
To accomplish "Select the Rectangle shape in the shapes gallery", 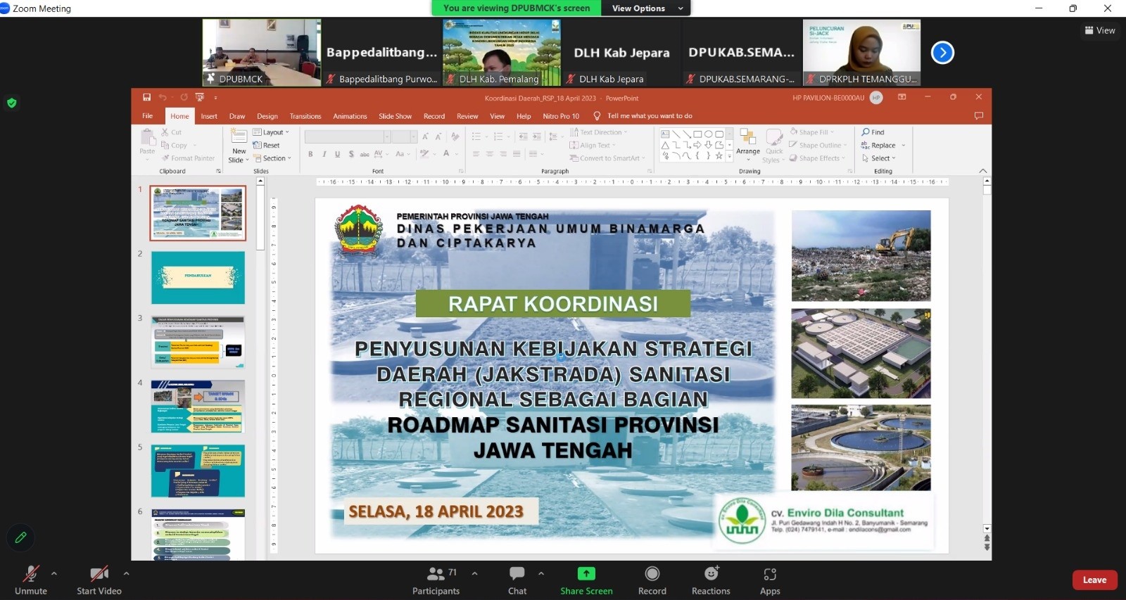I will [697, 134].
